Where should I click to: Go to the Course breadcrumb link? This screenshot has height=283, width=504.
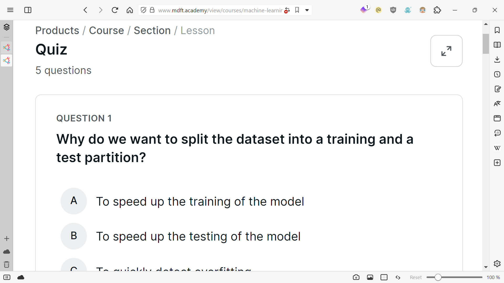tap(106, 30)
